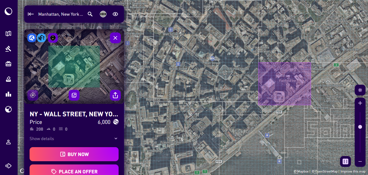Open the user profile icon
The width and height of the screenshot is (368, 175).
tap(8, 142)
